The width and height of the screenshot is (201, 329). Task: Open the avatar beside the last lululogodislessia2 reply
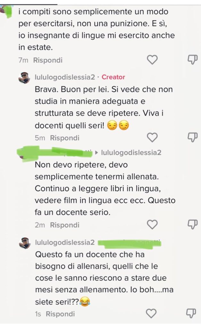click(x=25, y=244)
